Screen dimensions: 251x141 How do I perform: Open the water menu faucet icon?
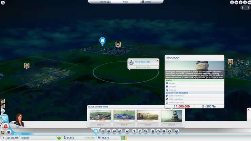140,131
